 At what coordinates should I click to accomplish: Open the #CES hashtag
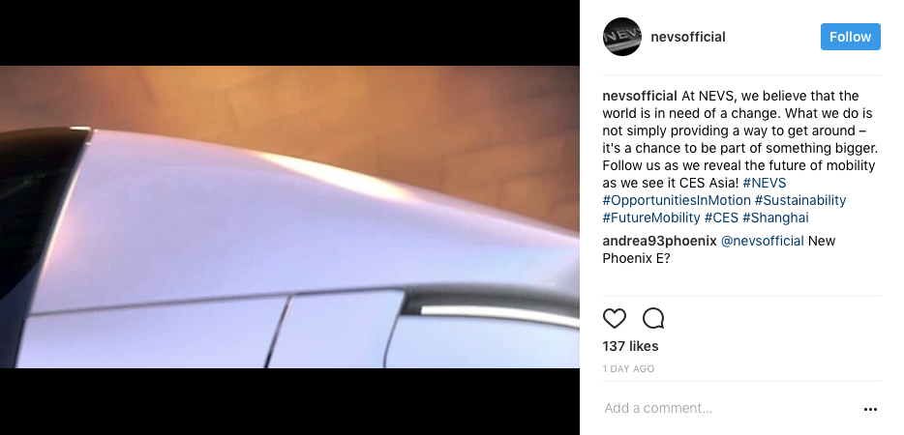click(x=721, y=217)
